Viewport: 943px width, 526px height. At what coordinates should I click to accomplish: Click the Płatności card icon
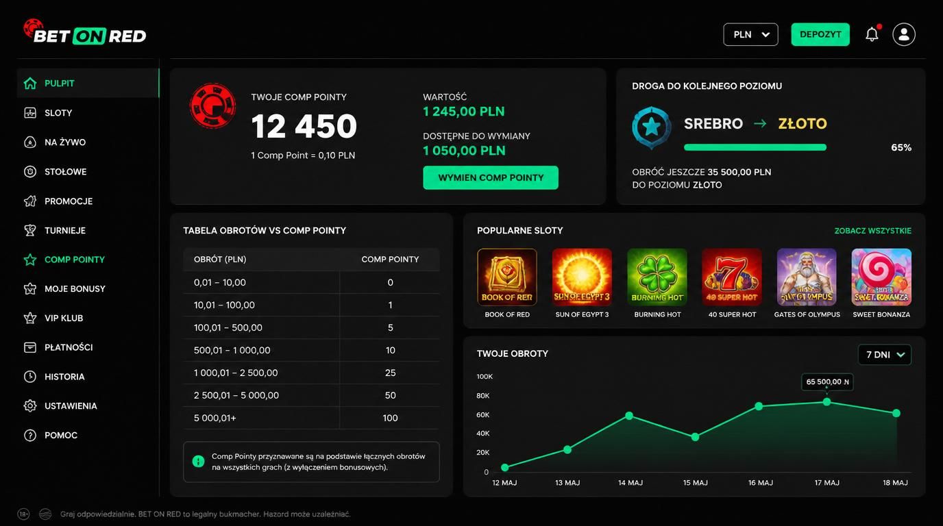coord(30,347)
